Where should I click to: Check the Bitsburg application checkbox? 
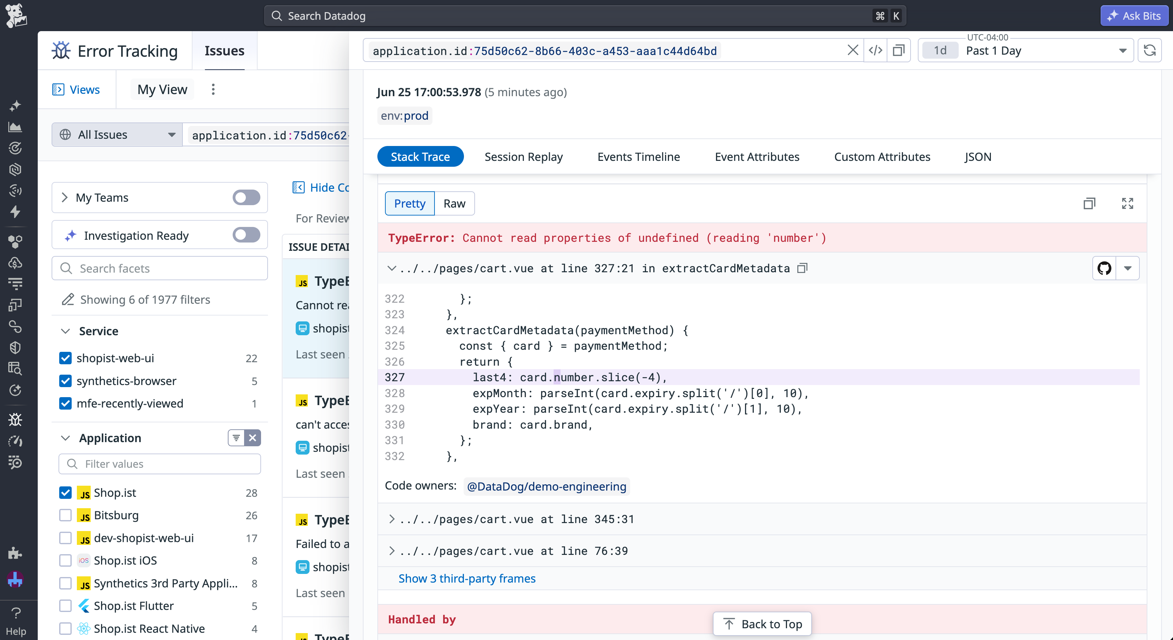click(x=65, y=515)
